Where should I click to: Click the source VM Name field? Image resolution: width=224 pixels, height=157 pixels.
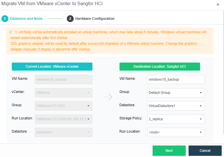(63, 80)
